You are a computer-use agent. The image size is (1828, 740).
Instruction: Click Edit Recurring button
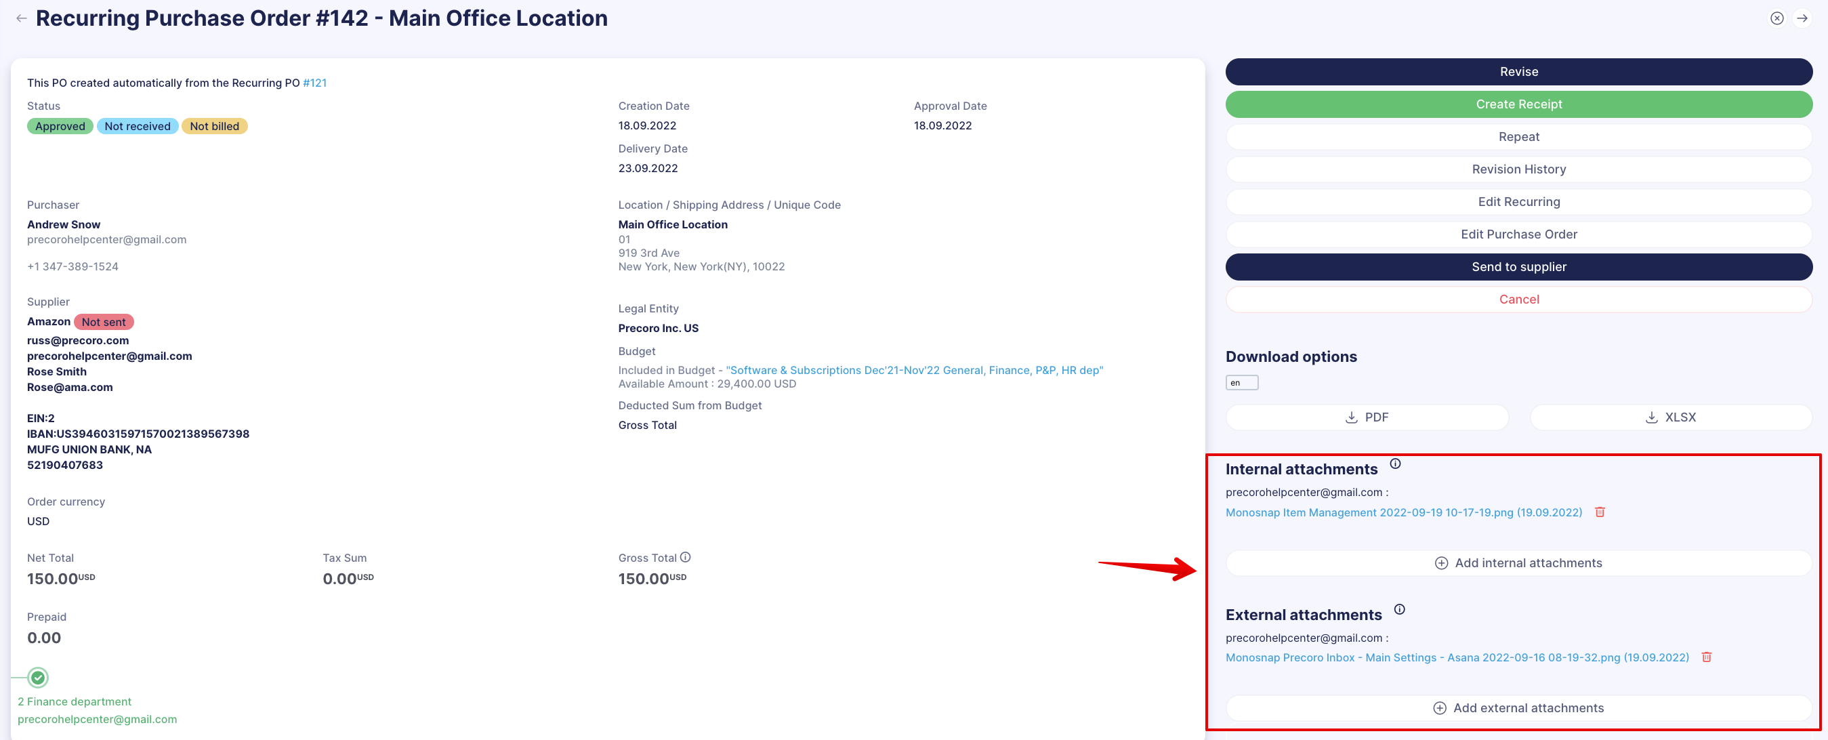tap(1518, 202)
